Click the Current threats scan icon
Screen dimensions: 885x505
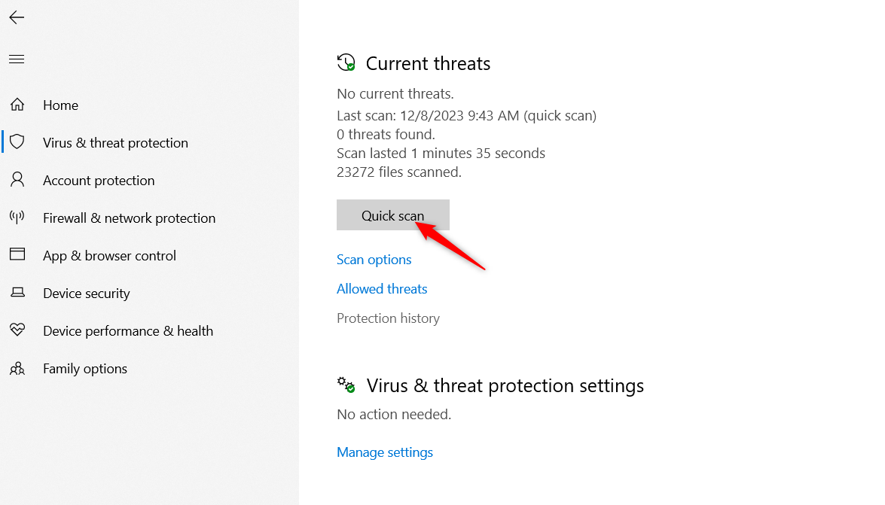click(x=346, y=62)
